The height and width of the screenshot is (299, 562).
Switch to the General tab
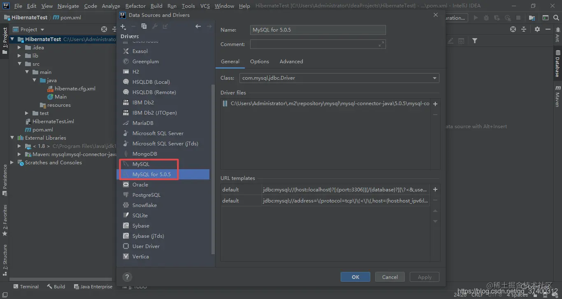pyautogui.click(x=230, y=62)
